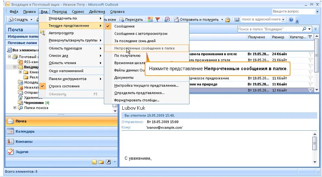
Task: Toggle Автопросмотр in the Вид menu
Action: click(x=71, y=33)
